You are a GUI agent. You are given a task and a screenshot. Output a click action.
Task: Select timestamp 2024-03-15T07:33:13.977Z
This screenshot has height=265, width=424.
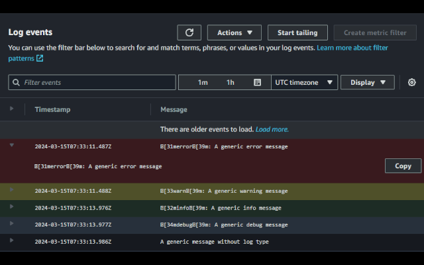point(73,225)
